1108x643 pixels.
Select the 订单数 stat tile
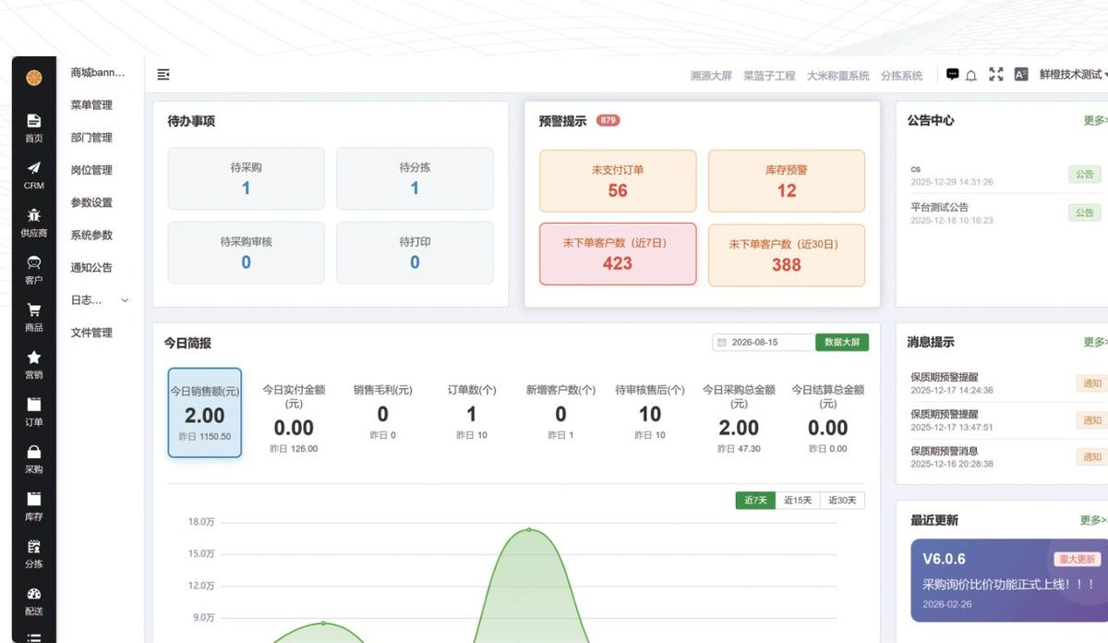click(x=472, y=412)
